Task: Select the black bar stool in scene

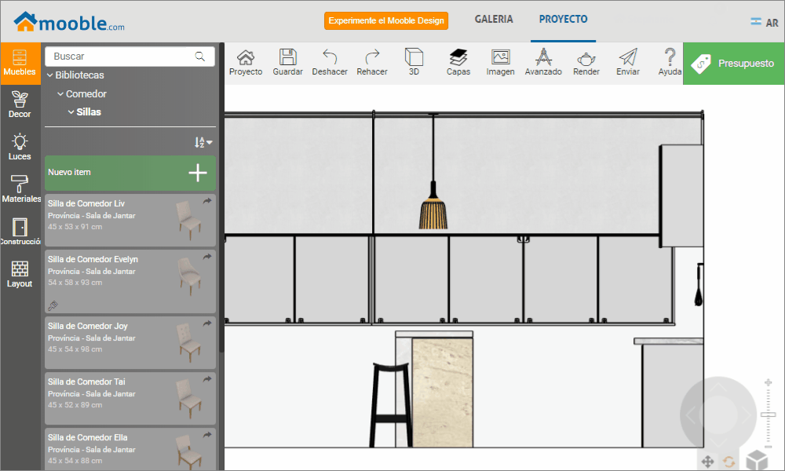Action: coord(391,405)
